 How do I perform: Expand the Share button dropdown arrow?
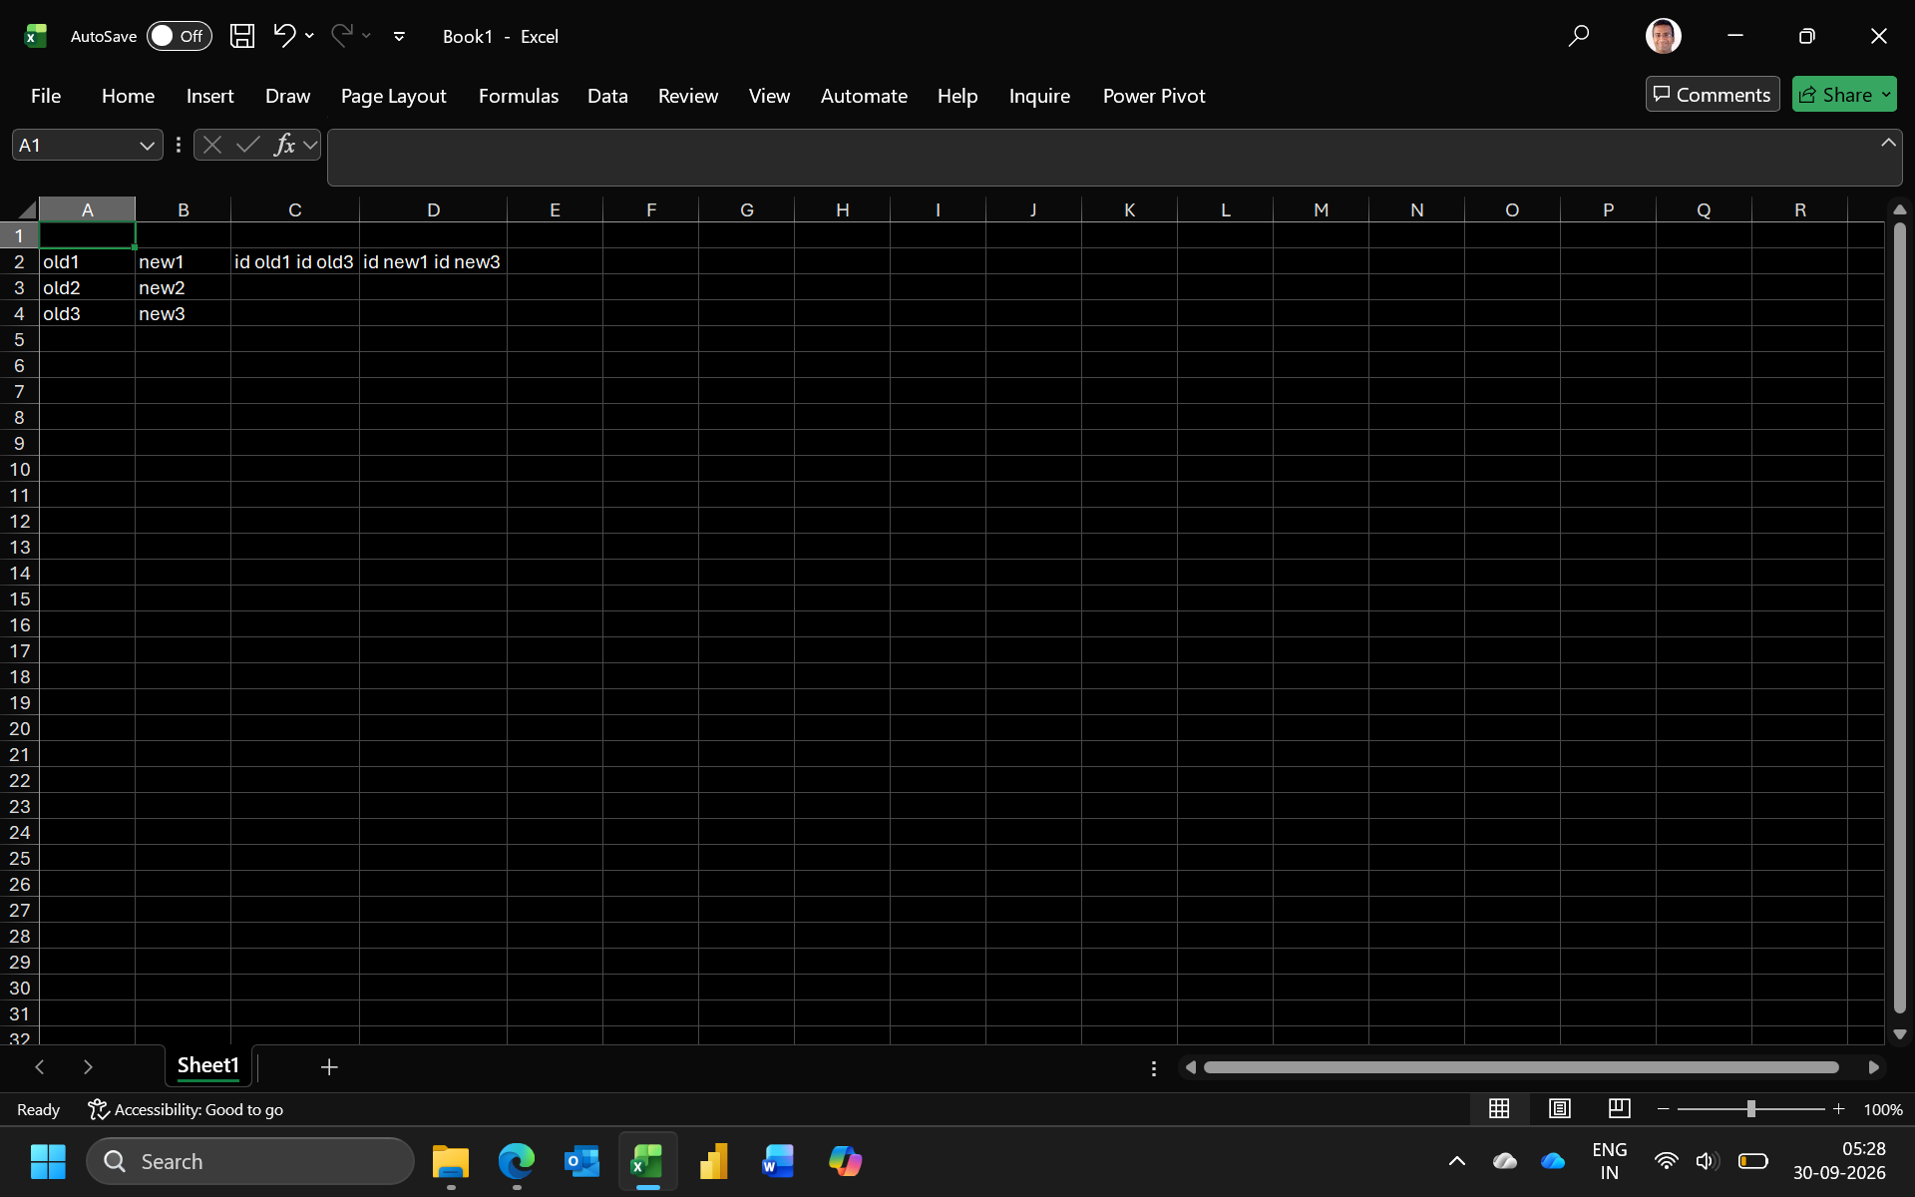[x=1886, y=95]
